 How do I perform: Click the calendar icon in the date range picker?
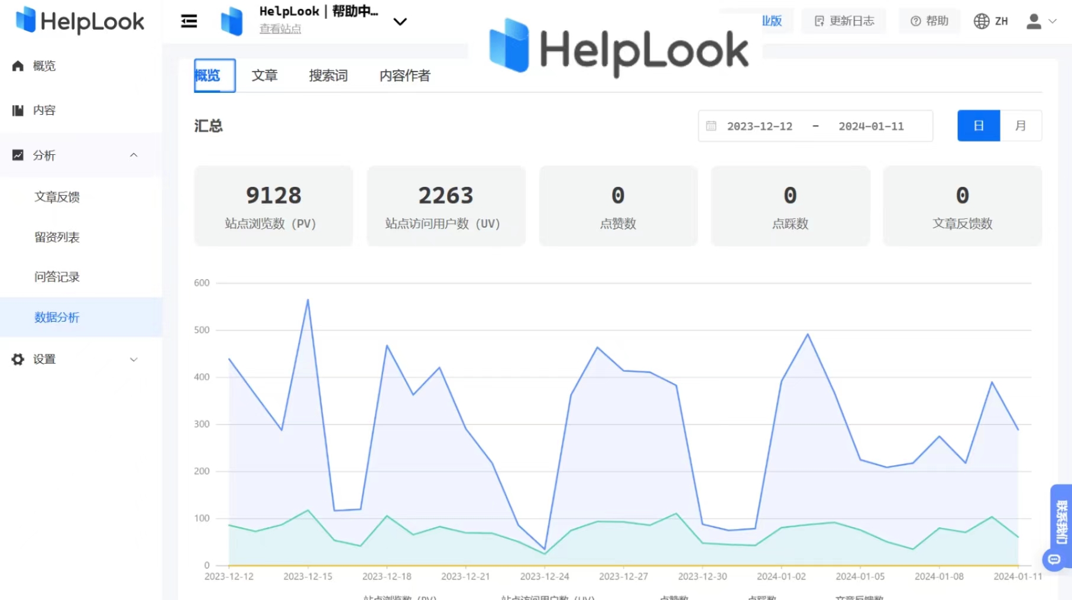tap(711, 126)
